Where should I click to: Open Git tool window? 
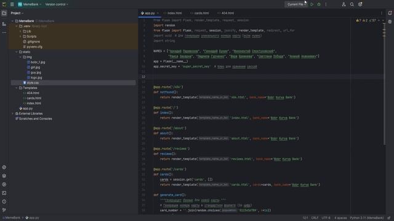(4, 210)
